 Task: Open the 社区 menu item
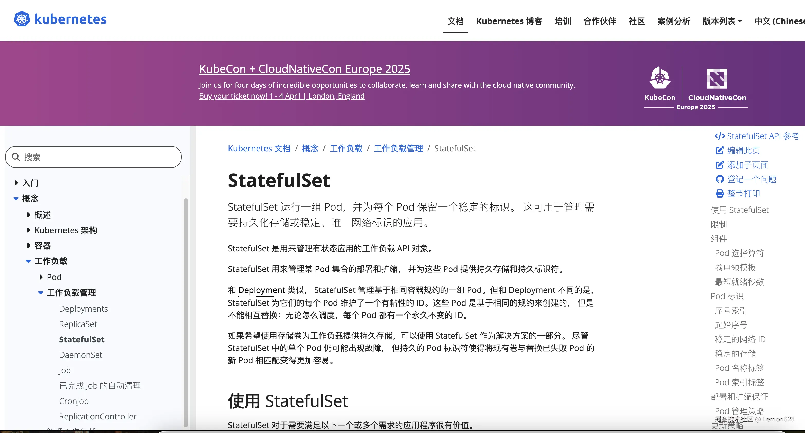coord(636,21)
